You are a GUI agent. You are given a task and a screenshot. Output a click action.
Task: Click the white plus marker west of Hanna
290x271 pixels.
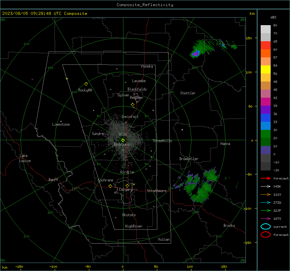click(x=182, y=130)
